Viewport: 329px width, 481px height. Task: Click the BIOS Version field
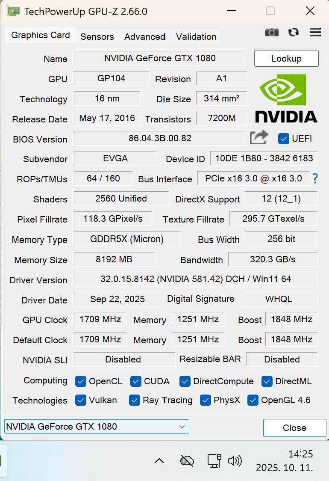pyautogui.click(x=160, y=138)
